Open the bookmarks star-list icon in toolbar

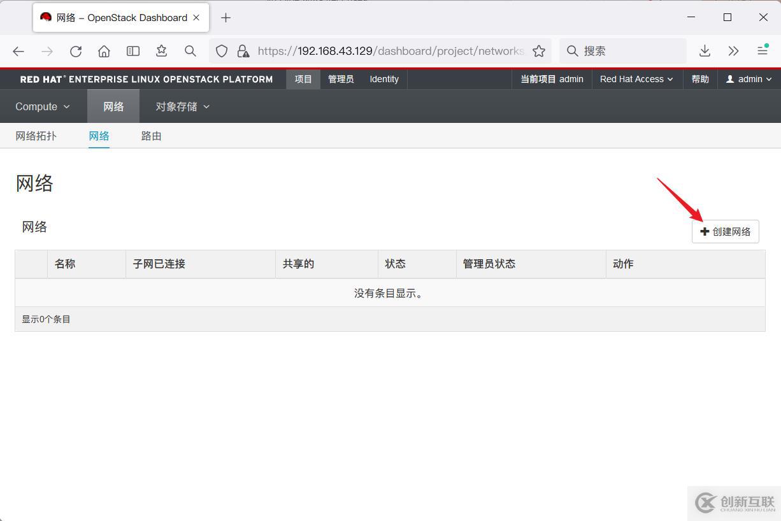(x=161, y=51)
